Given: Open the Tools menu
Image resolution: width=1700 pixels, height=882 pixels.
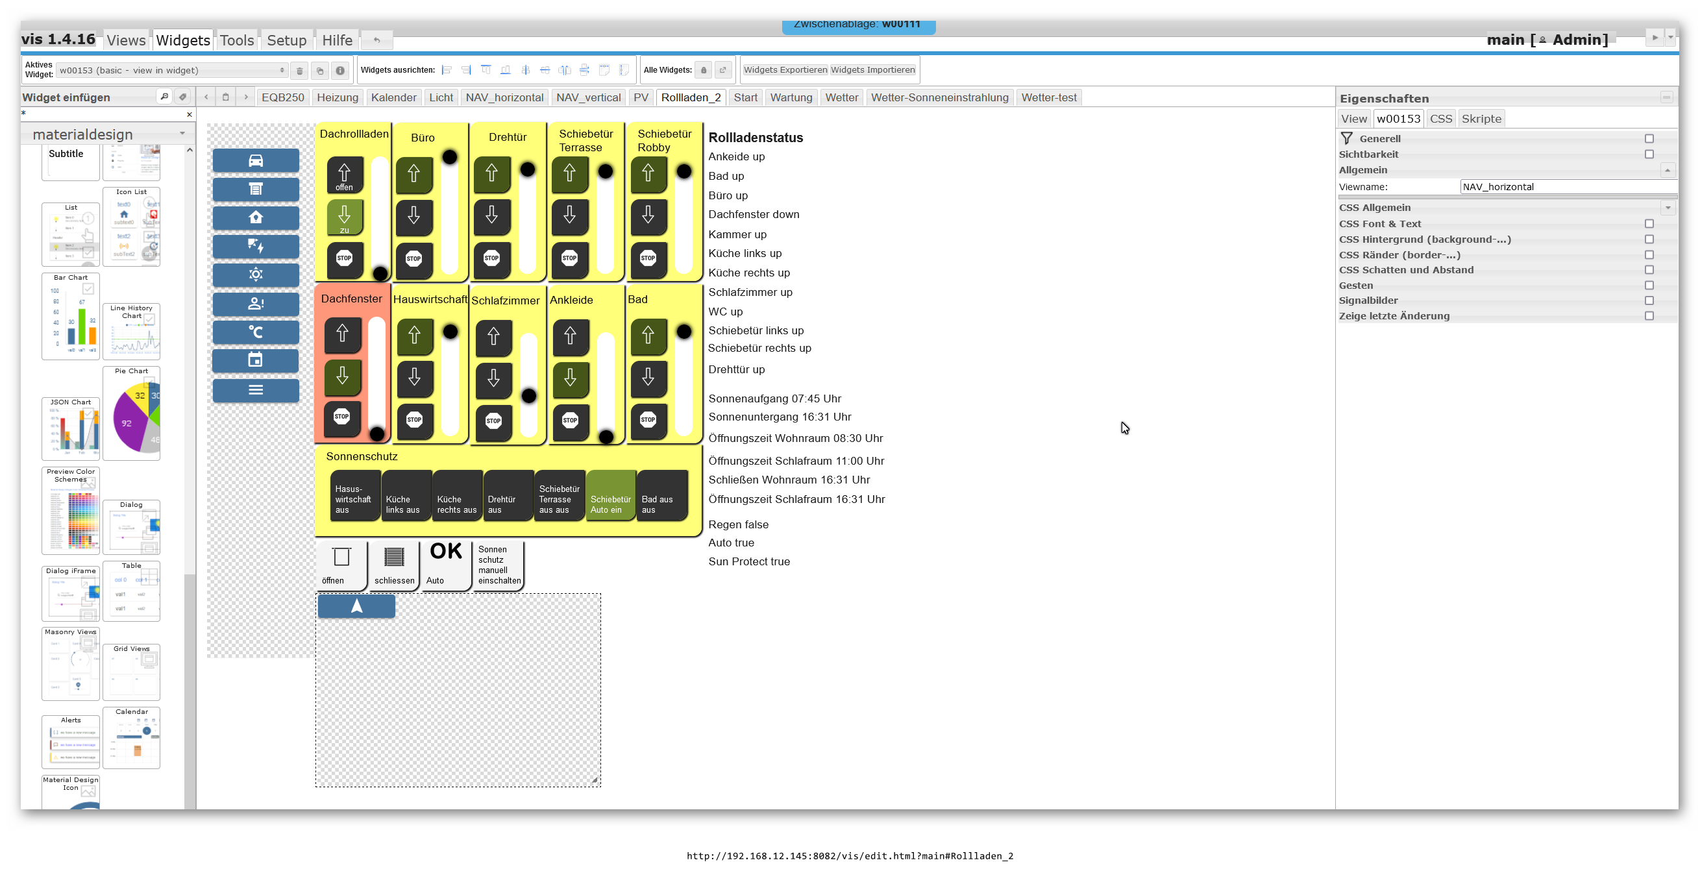Looking at the screenshot, I should (x=236, y=40).
